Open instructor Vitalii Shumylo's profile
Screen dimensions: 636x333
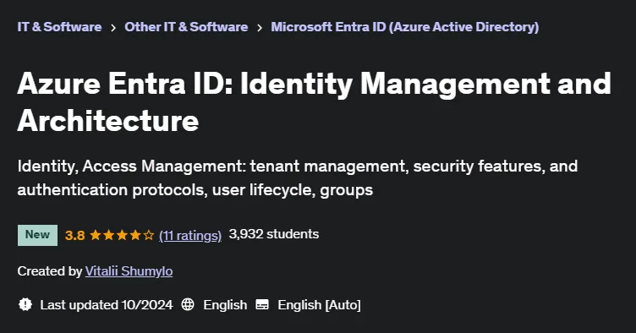[x=129, y=271]
